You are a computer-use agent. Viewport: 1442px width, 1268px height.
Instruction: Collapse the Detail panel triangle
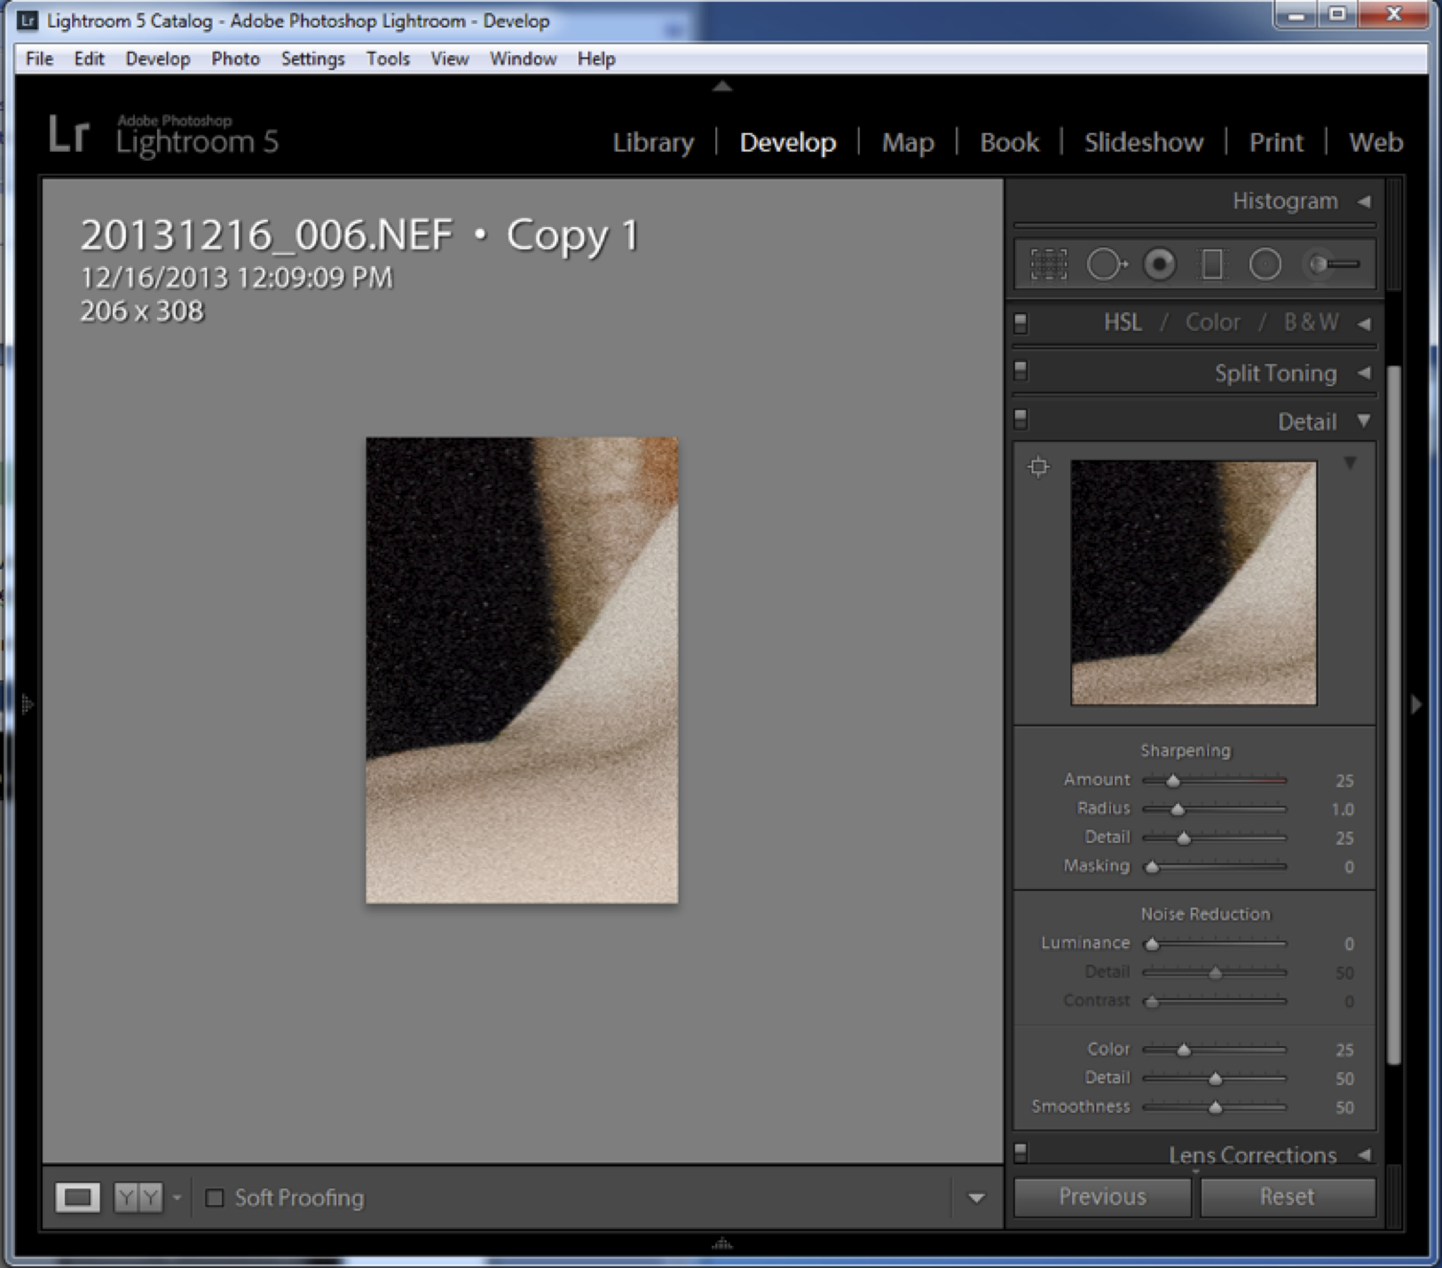point(1364,421)
